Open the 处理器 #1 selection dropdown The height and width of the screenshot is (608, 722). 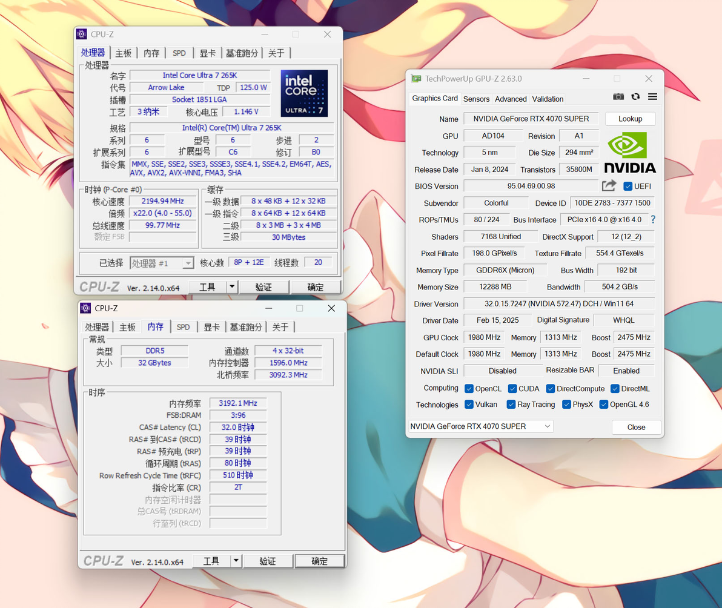click(x=162, y=263)
